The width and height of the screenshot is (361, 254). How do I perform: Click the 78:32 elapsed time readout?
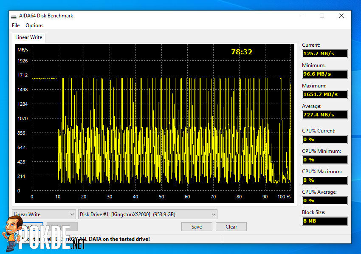click(x=242, y=52)
